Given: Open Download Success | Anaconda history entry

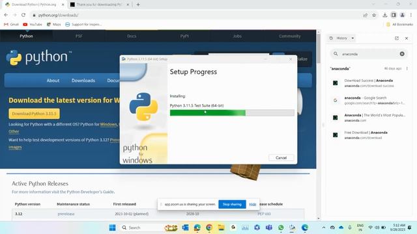Looking at the screenshot, I should pyautogui.click(x=369, y=83).
